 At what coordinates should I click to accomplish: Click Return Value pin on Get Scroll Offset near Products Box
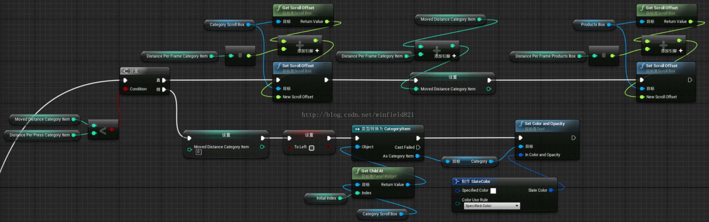pyautogui.click(x=691, y=22)
